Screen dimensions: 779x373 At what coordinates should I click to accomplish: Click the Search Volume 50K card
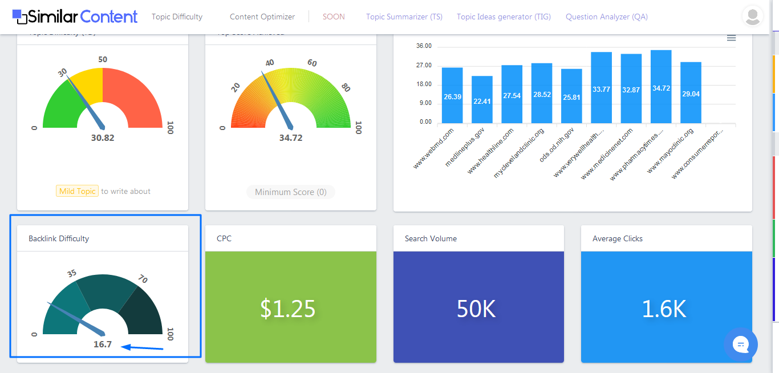click(478, 307)
